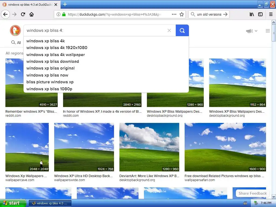Reload the current page
The width and height of the screenshot is (276, 207).
[x=23, y=14]
